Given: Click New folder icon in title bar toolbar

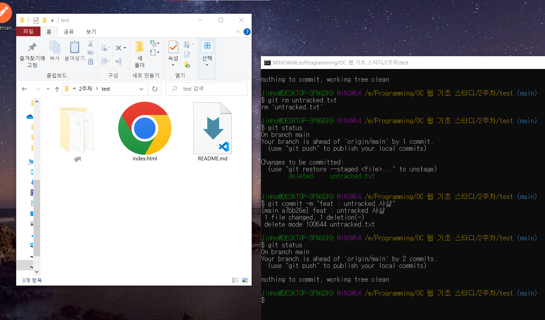Looking at the screenshot, I should 45,20.
